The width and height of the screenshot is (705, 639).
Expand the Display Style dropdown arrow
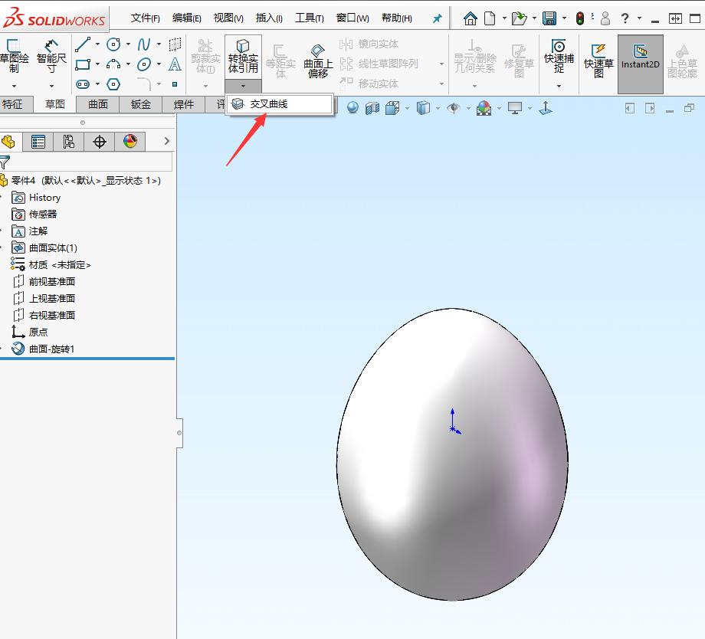[x=438, y=108]
